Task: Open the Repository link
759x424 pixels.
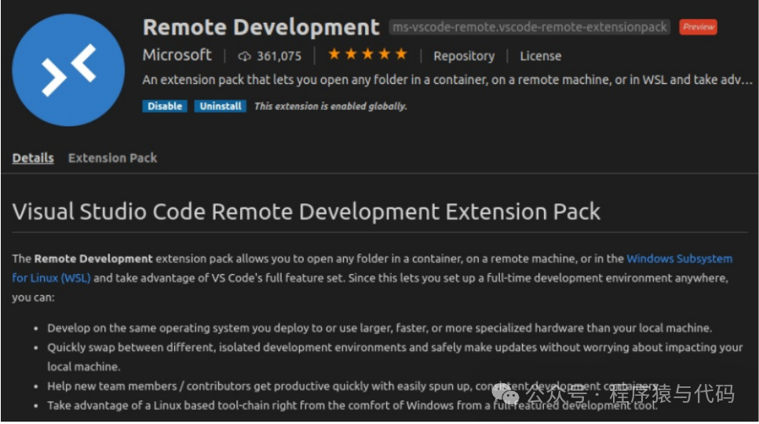Action: [464, 57]
